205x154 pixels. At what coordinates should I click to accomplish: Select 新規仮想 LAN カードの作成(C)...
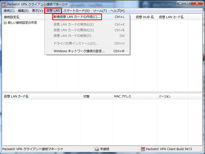click(77, 17)
